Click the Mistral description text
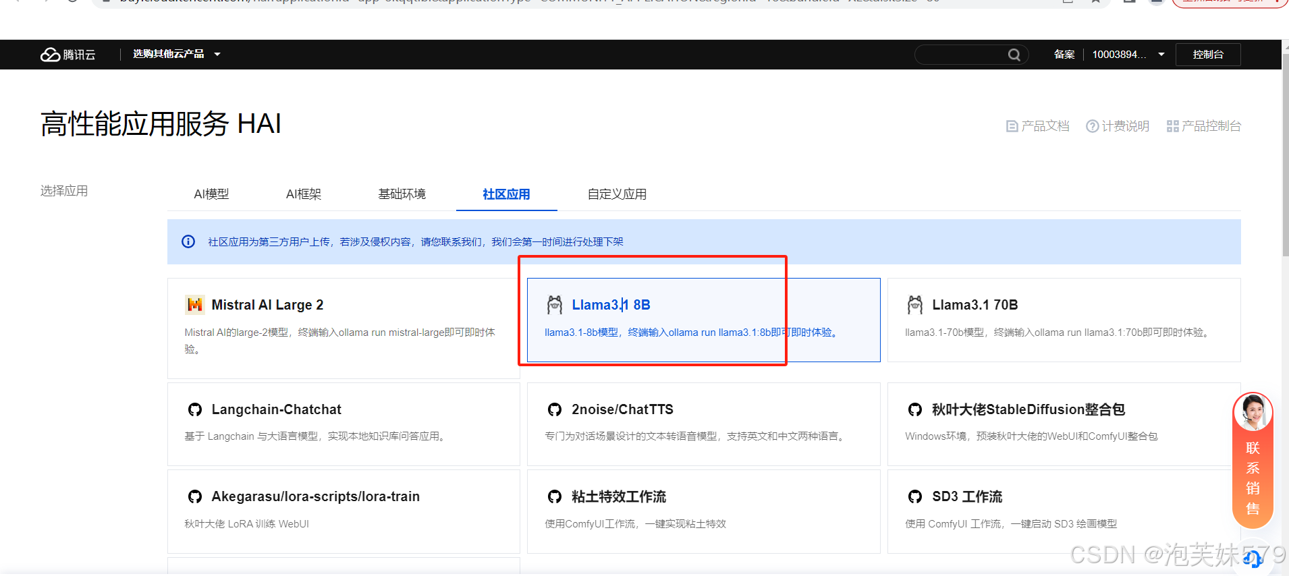The image size is (1289, 576). pyautogui.click(x=339, y=341)
